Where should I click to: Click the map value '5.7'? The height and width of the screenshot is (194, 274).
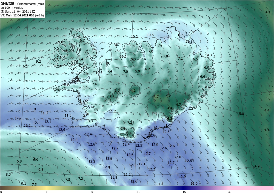click(166, 80)
